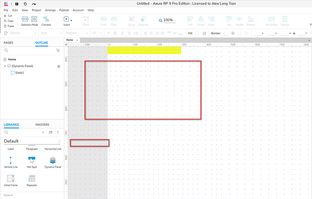Image resolution: width=312 pixels, height=199 pixels.
Task: Toggle Dynamic Panel view-in-canvas indicator
Action: (x=59, y=66)
